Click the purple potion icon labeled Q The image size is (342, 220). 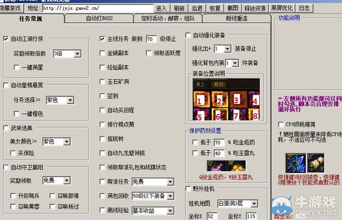pyautogui.click(x=217, y=166)
